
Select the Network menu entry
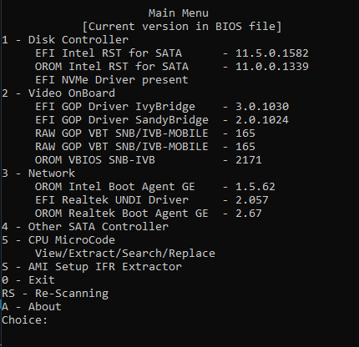[x=38, y=173]
